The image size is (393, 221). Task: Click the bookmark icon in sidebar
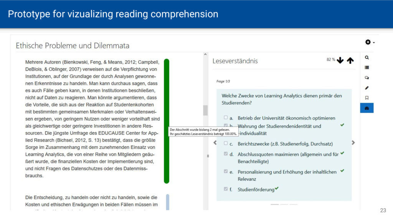367,98
